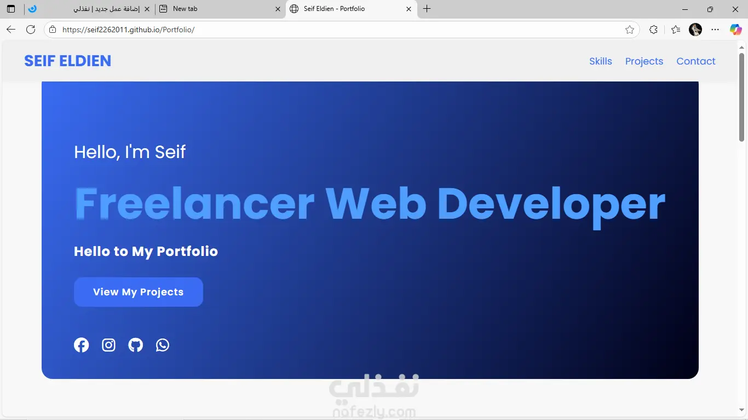Select the Seif Eldien - Portfolio tab

pos(351,9)
